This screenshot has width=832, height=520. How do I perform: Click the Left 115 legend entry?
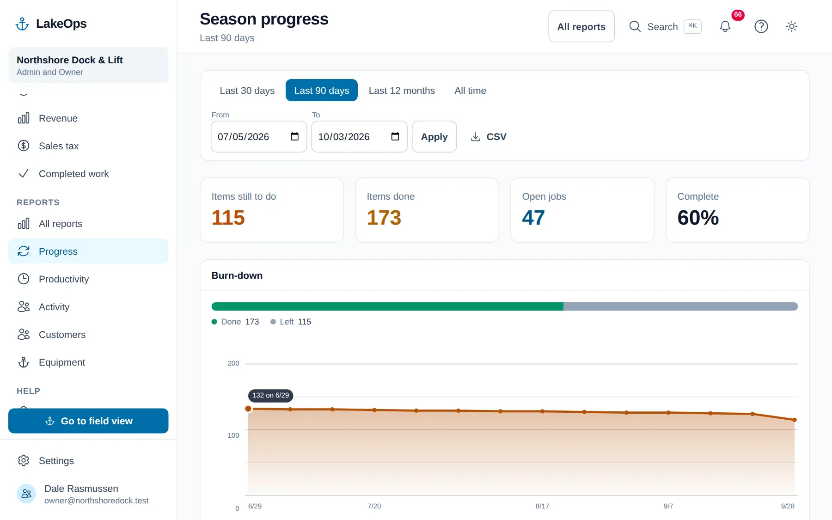click(x=291, y=322)
